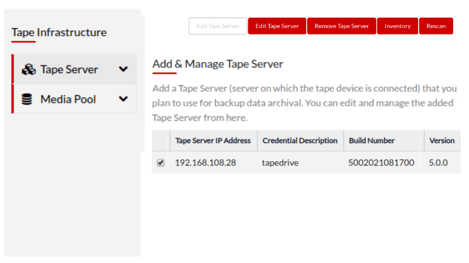Run Inventory on the selected tape server
This screenshot has width=469, height=263.
(397, 26)
